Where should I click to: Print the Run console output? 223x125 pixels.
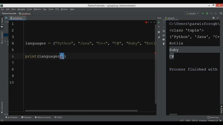[x=163, y=39]
